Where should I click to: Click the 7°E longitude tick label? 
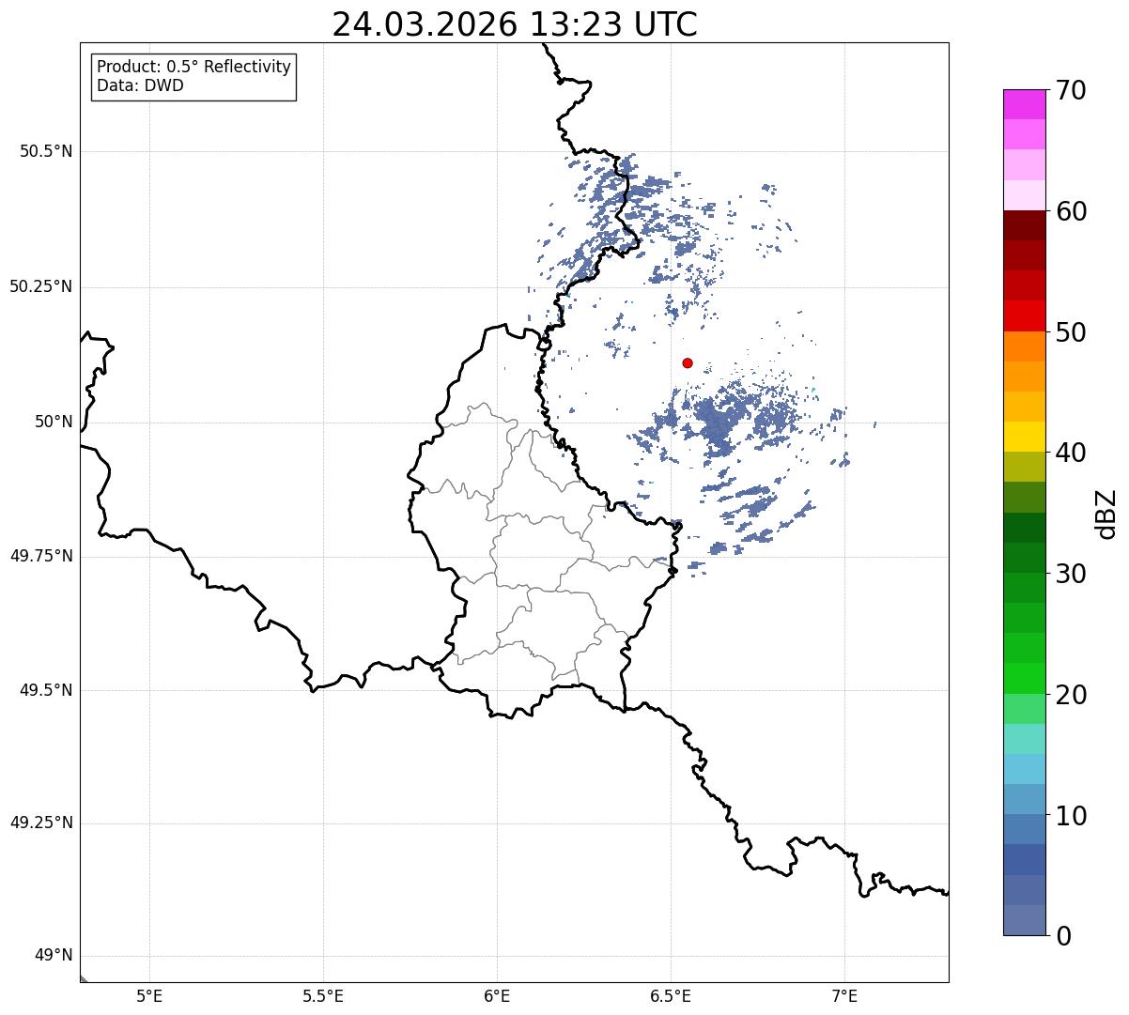[x=845, y=996]
